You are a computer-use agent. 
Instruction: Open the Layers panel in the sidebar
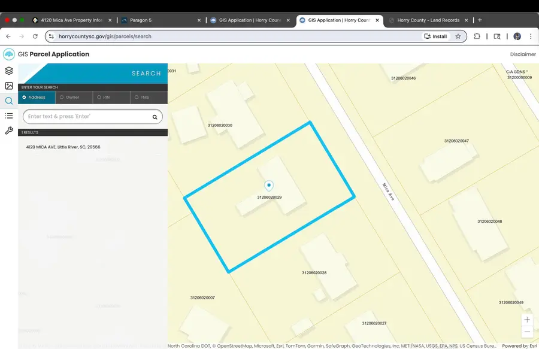(8, 70)
